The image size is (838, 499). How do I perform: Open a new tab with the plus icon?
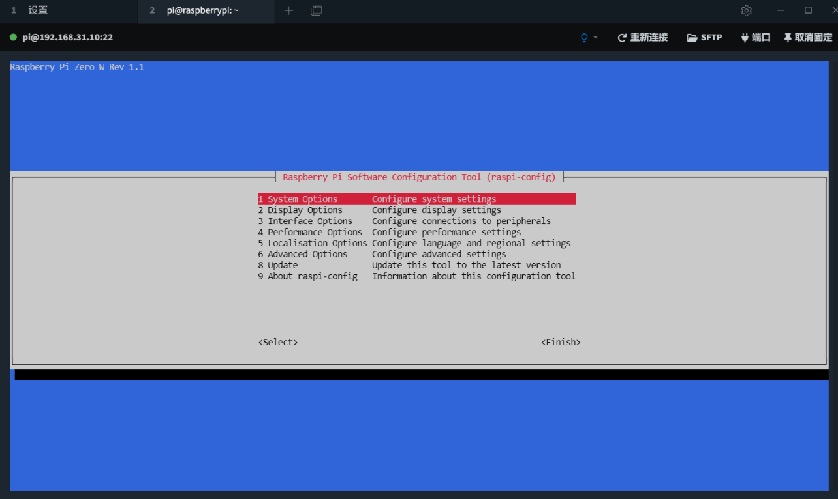pos(289,10)
